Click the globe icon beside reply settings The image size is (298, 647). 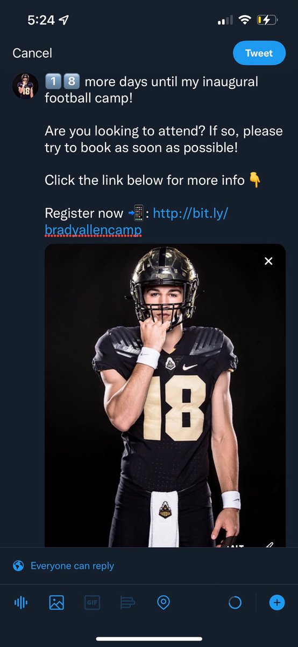[x=19, y=566]
